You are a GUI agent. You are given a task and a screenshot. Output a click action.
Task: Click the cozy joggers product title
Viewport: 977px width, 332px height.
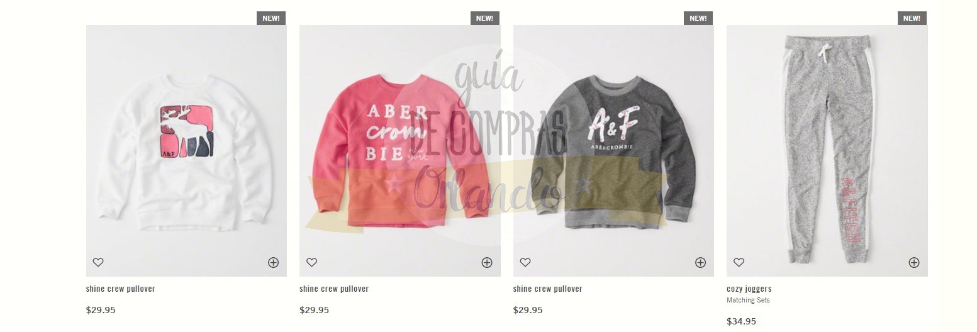point(749,289)
